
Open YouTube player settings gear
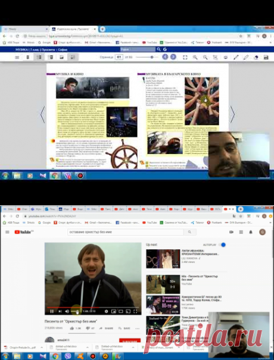[x=106, y=311]
